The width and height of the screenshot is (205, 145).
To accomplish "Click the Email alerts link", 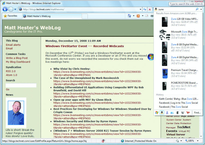I will tap(13, 45).
